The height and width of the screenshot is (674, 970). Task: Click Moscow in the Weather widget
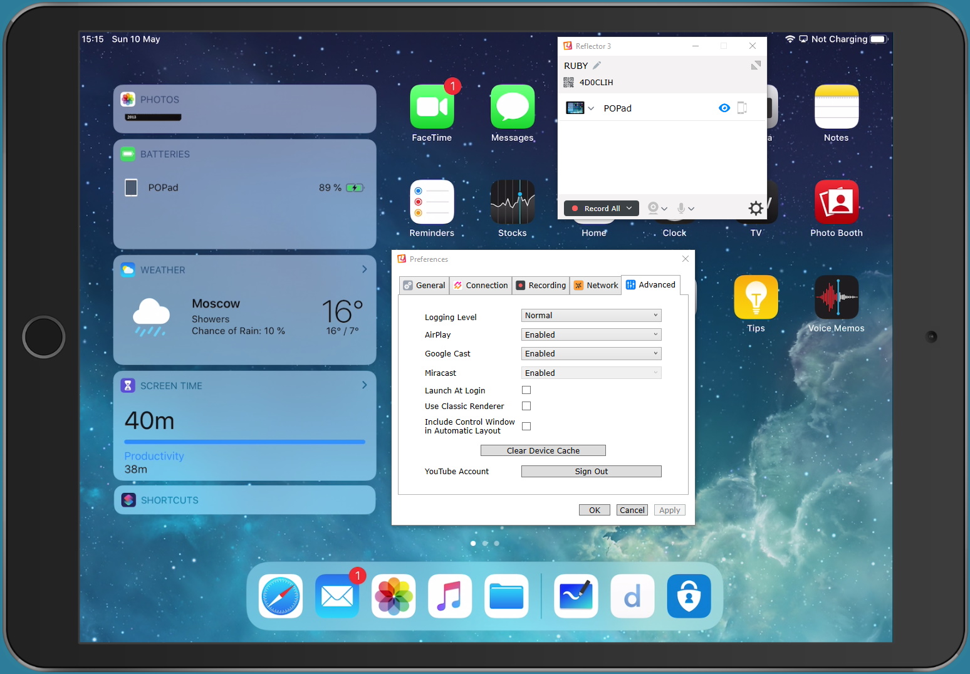tap(216, 303)
